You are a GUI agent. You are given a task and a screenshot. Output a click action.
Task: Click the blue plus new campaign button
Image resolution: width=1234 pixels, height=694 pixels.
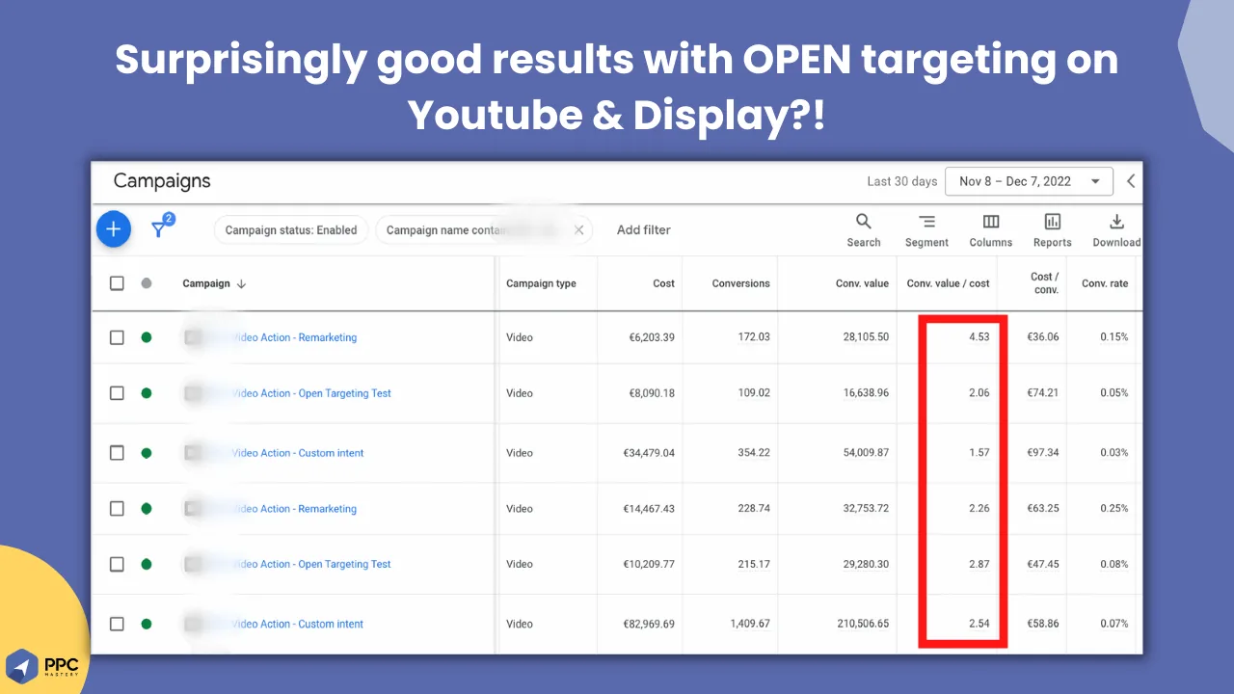114,229
